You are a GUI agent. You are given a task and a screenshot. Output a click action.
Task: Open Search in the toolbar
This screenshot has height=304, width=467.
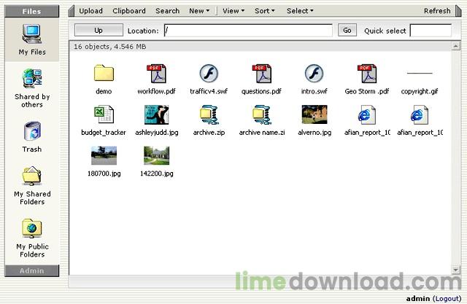167,11
